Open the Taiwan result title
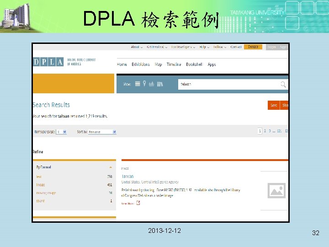This screenshot has height=247, width=329. (x=127, y=176)
